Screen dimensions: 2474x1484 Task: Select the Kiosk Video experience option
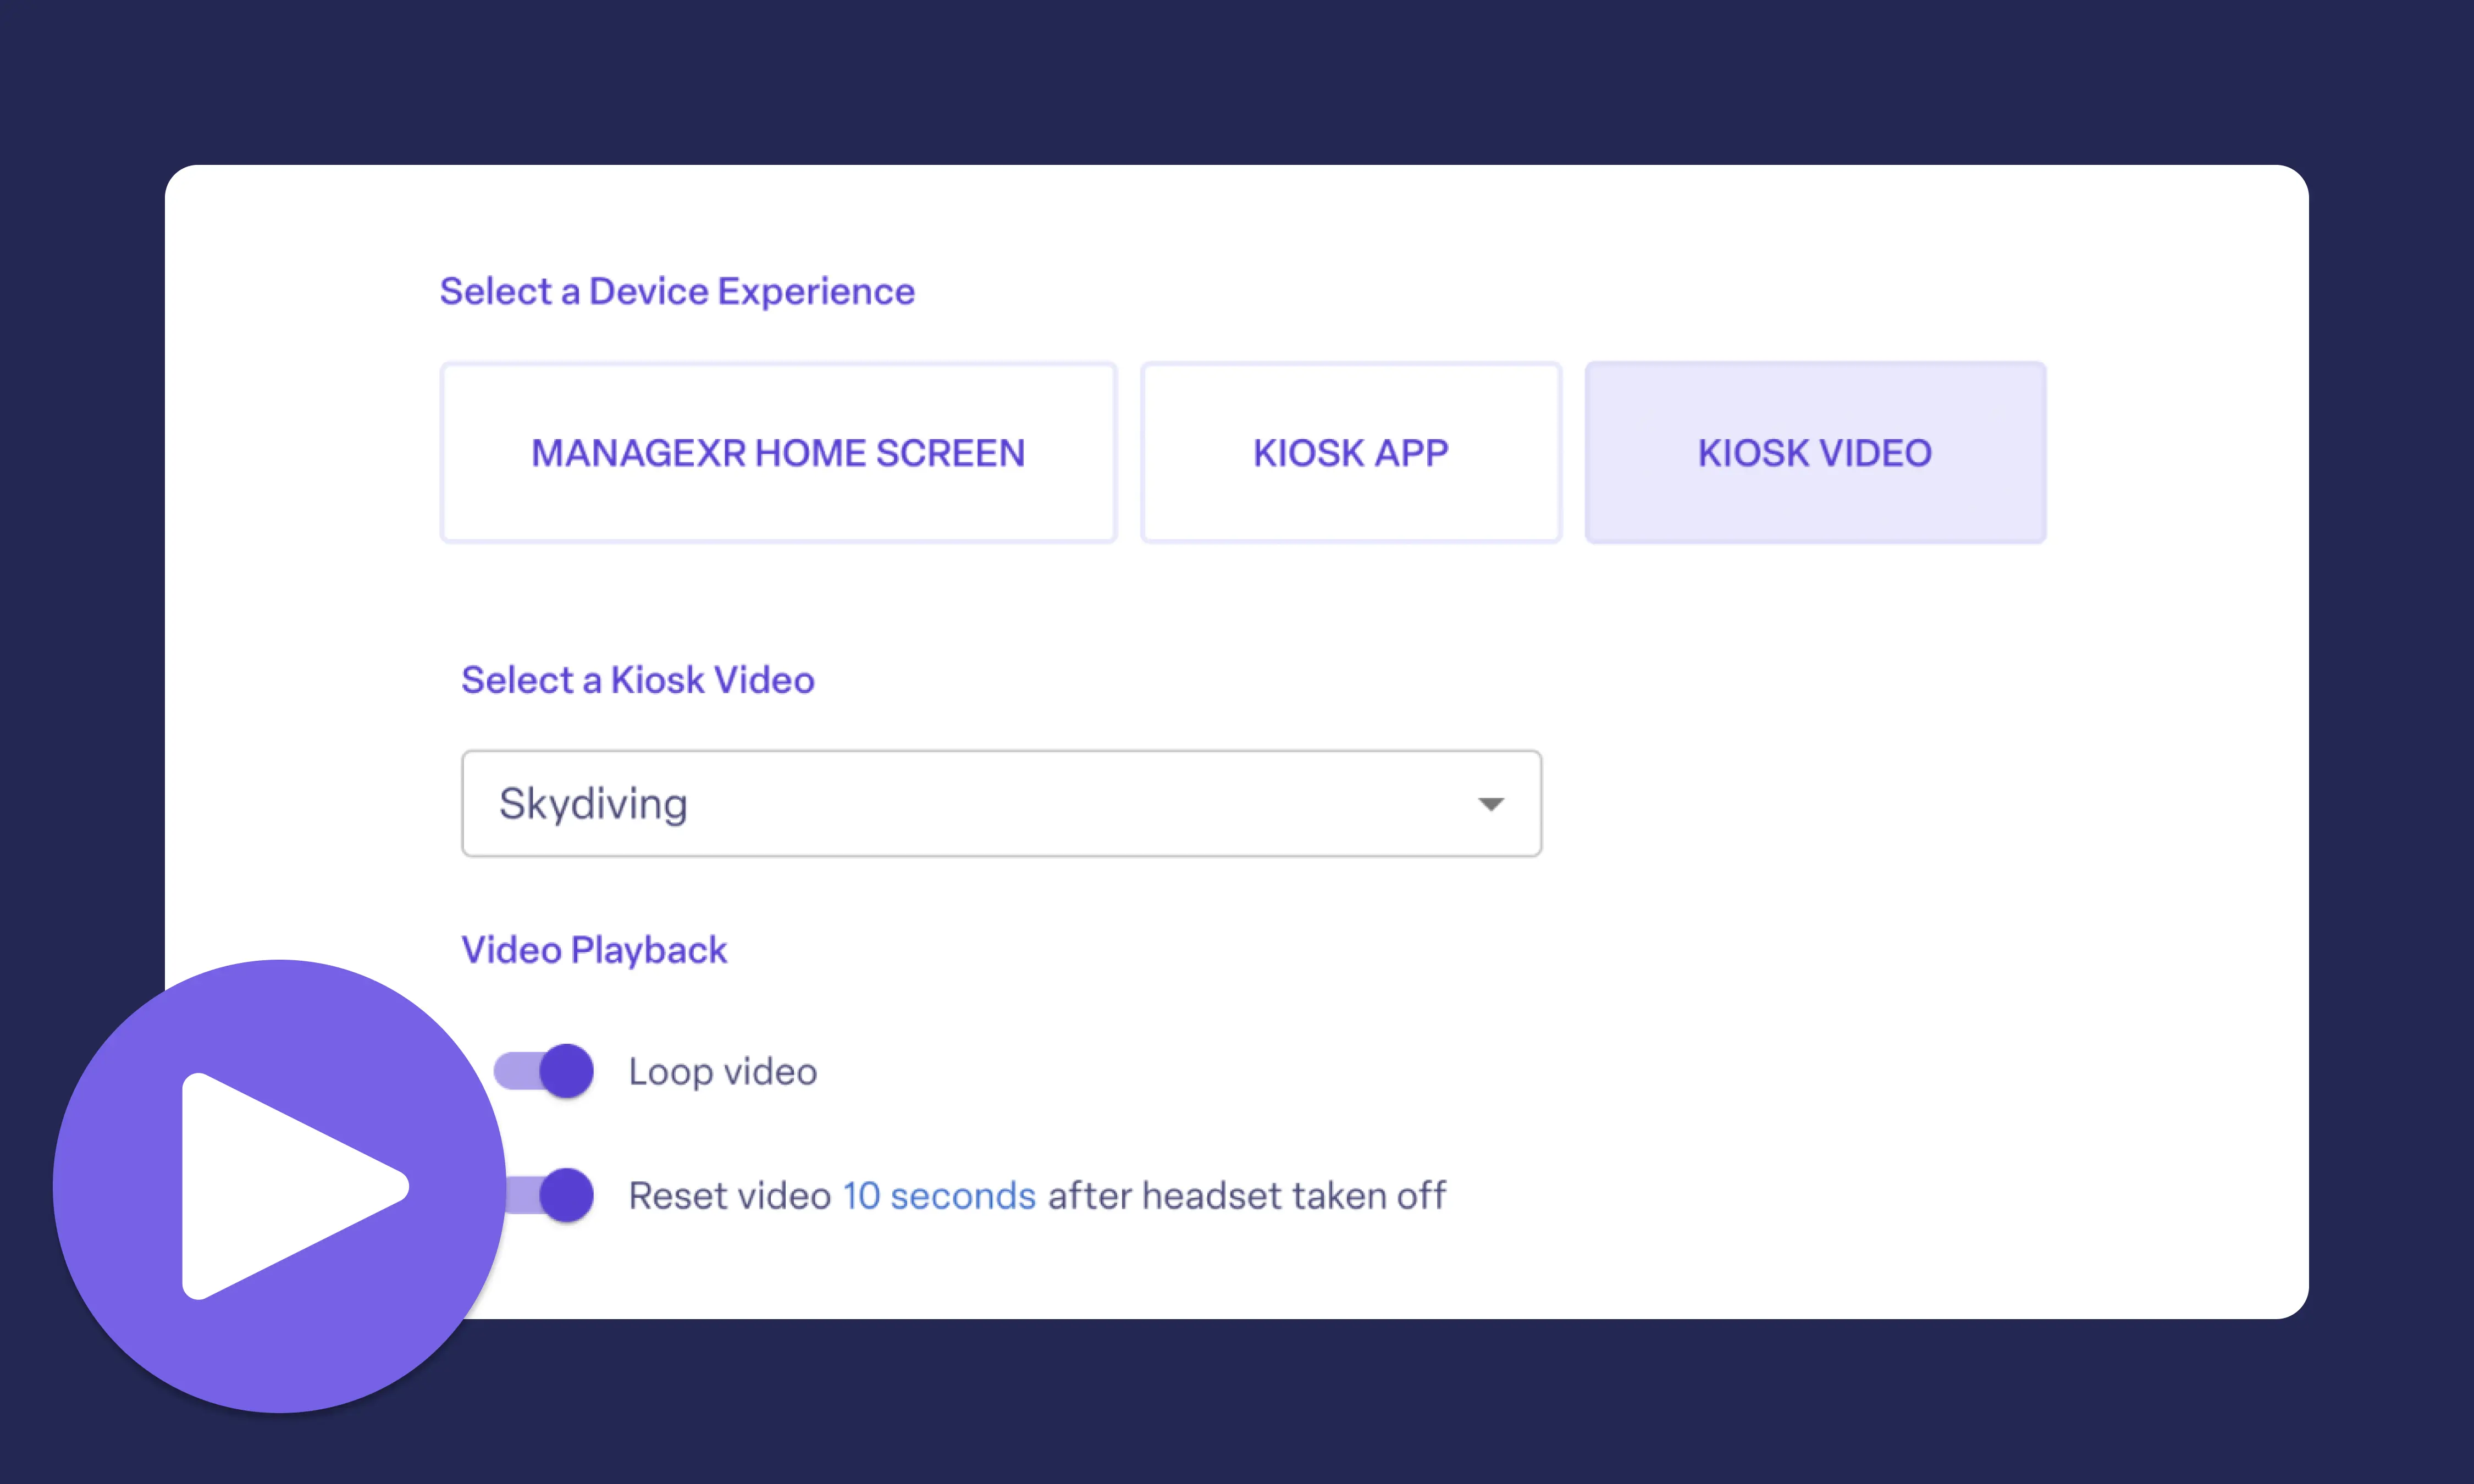(x=1815, y=453)
